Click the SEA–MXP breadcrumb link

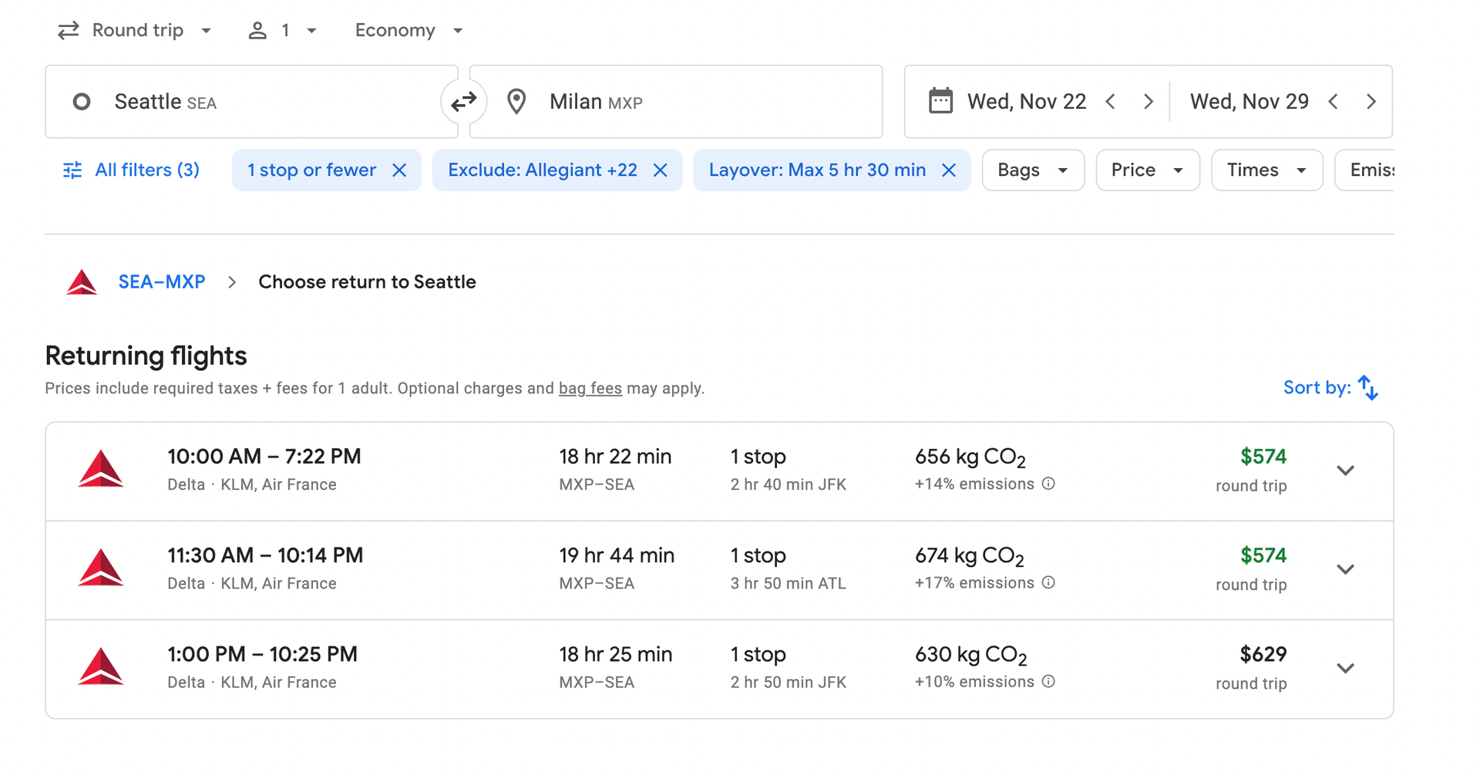pyautogui.click(x=161, y=281)
